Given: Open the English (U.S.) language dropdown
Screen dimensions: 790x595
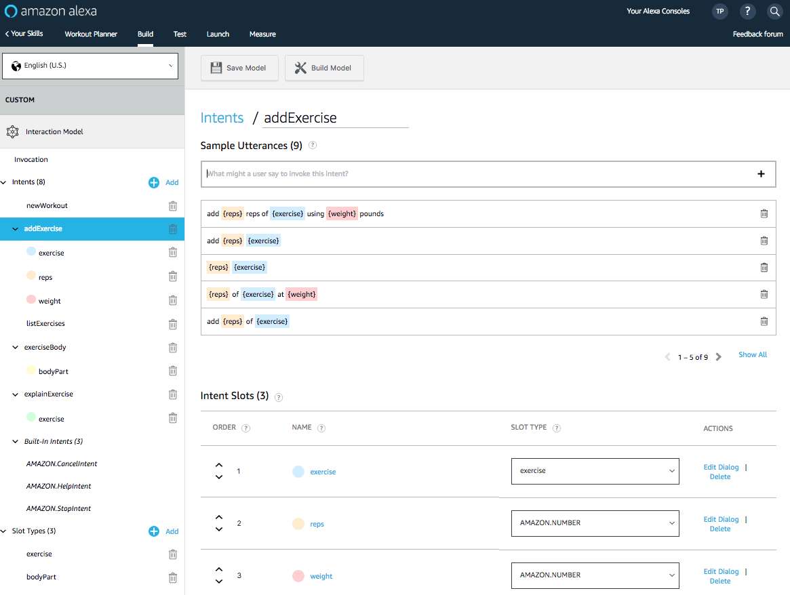Looking at the screenshot, I should [90, 66].
